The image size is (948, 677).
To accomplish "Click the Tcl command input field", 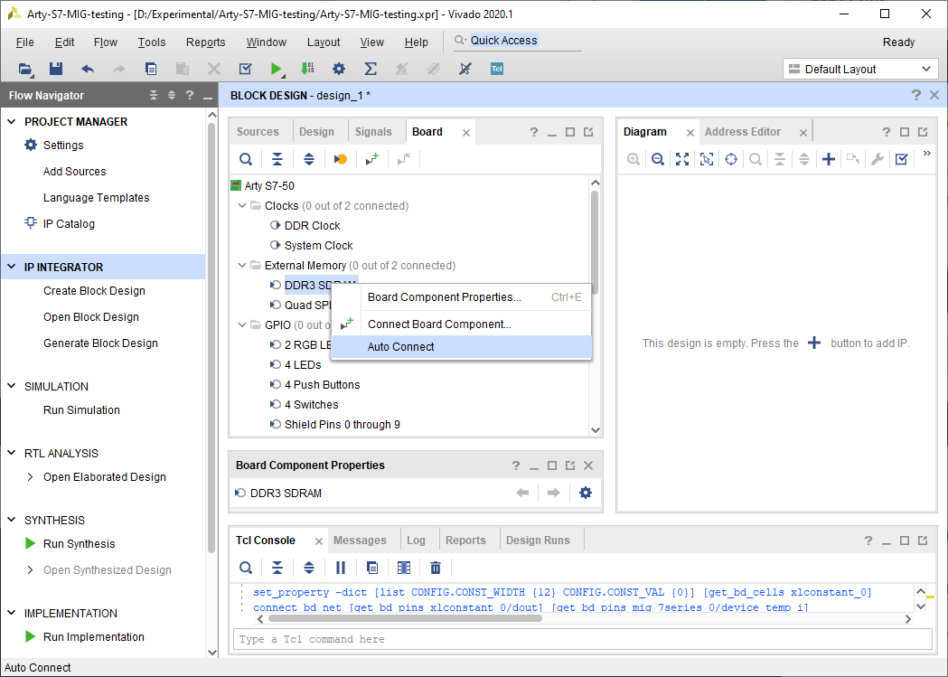I will point(582,639).
